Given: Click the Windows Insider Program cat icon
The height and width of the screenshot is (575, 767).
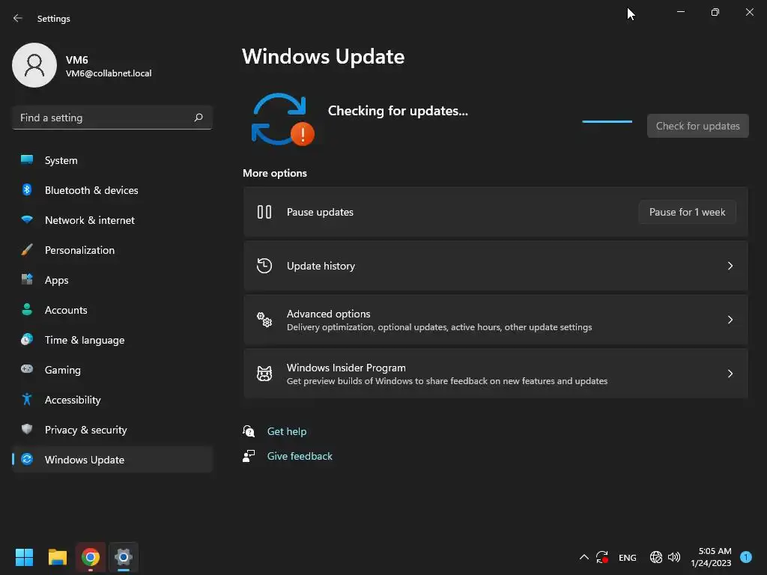Looking at the screenshot, I should point(264,374).
